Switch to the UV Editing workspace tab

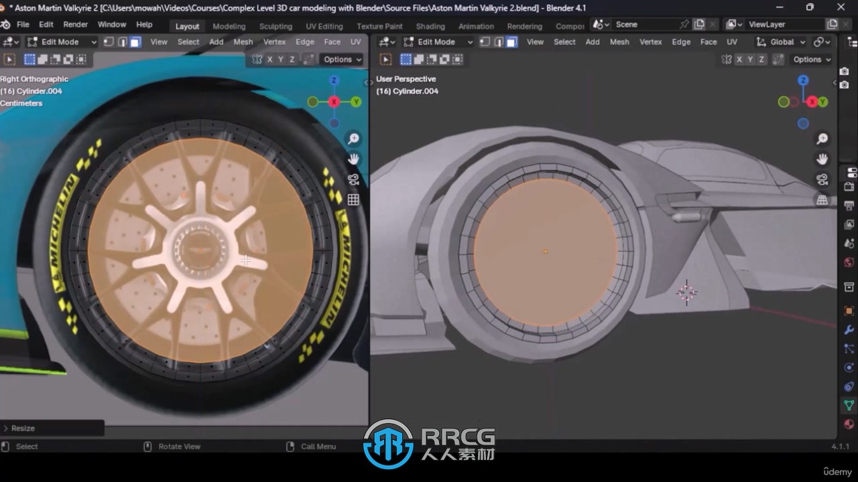324,26
